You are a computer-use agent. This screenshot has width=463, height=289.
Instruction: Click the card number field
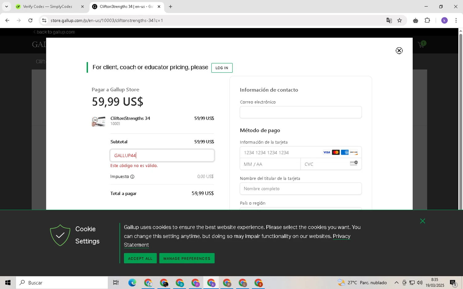tap(301, 152)
